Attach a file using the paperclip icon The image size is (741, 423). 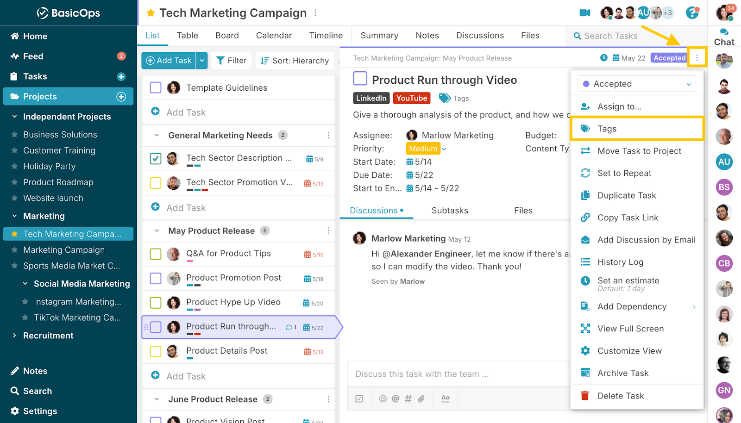coord(421,398)
